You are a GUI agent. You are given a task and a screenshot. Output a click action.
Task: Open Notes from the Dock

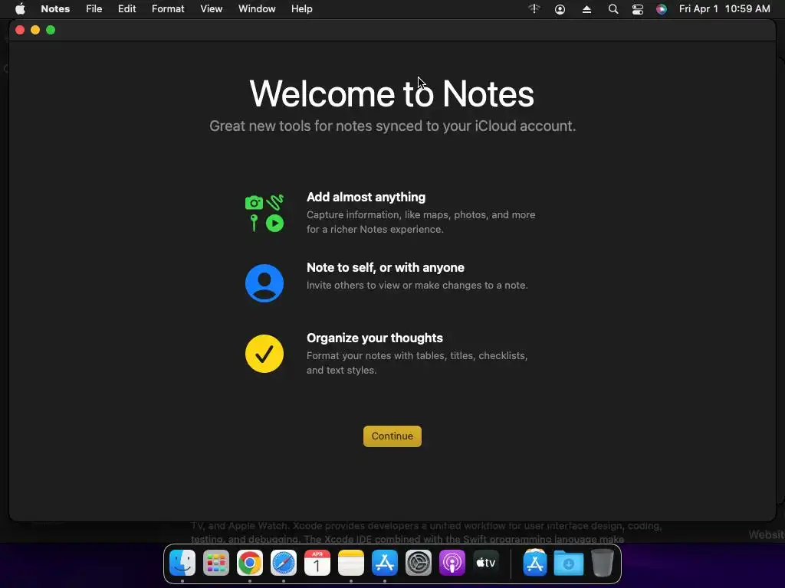point(351,563)
